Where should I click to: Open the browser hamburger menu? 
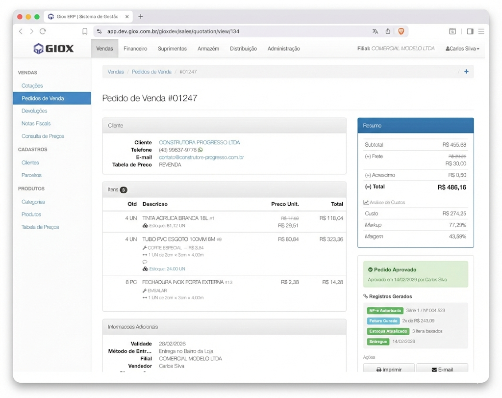pyautogui.click(x=481, y=31)
